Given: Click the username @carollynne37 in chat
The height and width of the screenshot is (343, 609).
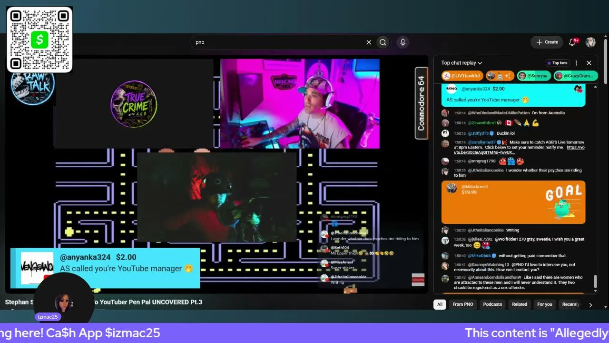Looking at the screenshot, I should (x=482, y=142).
